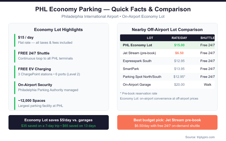226x141 pixels.
Task: Click the Best budget pick banner
Action: click(x=167, y=122)
